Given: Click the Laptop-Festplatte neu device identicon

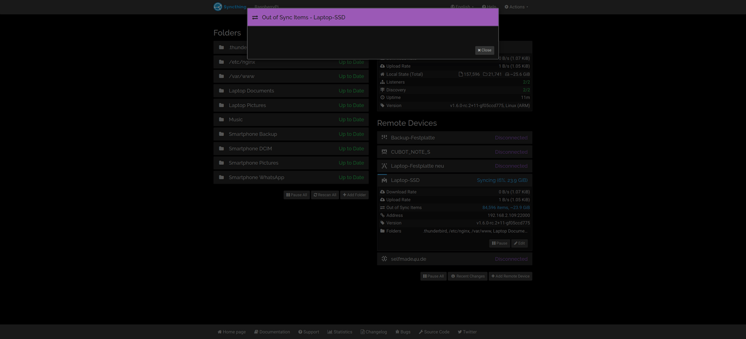Looking at the screenshot, I should pos(384,166).
